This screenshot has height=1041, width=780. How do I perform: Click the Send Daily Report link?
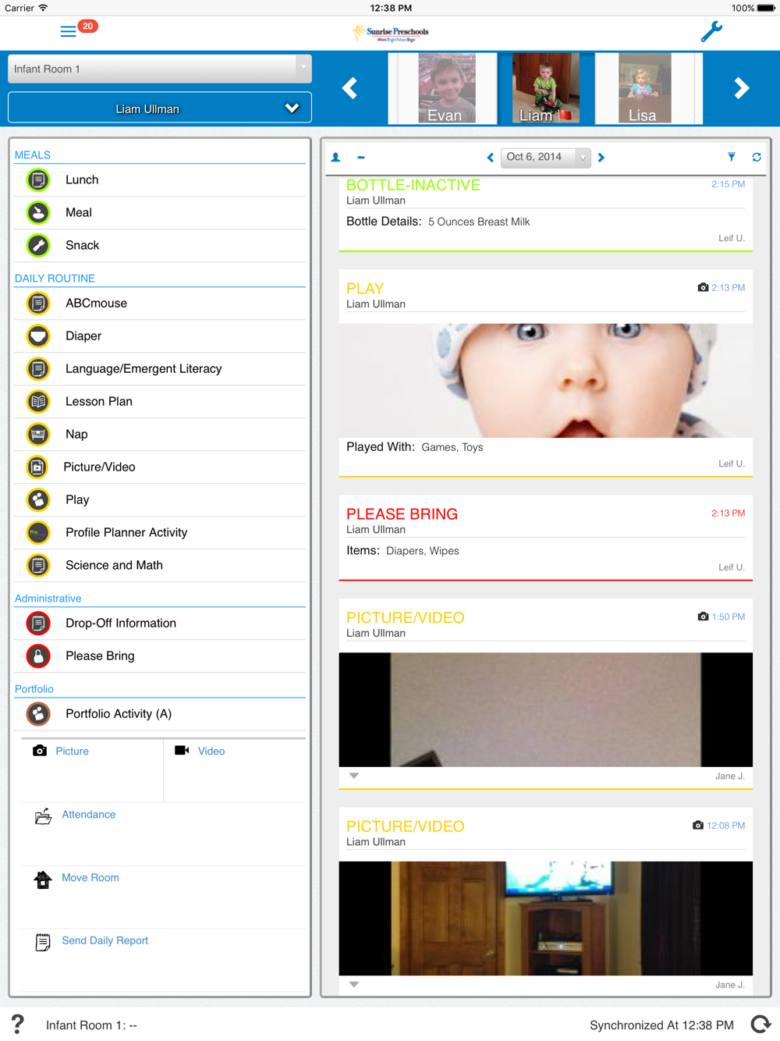click(105, 940)
